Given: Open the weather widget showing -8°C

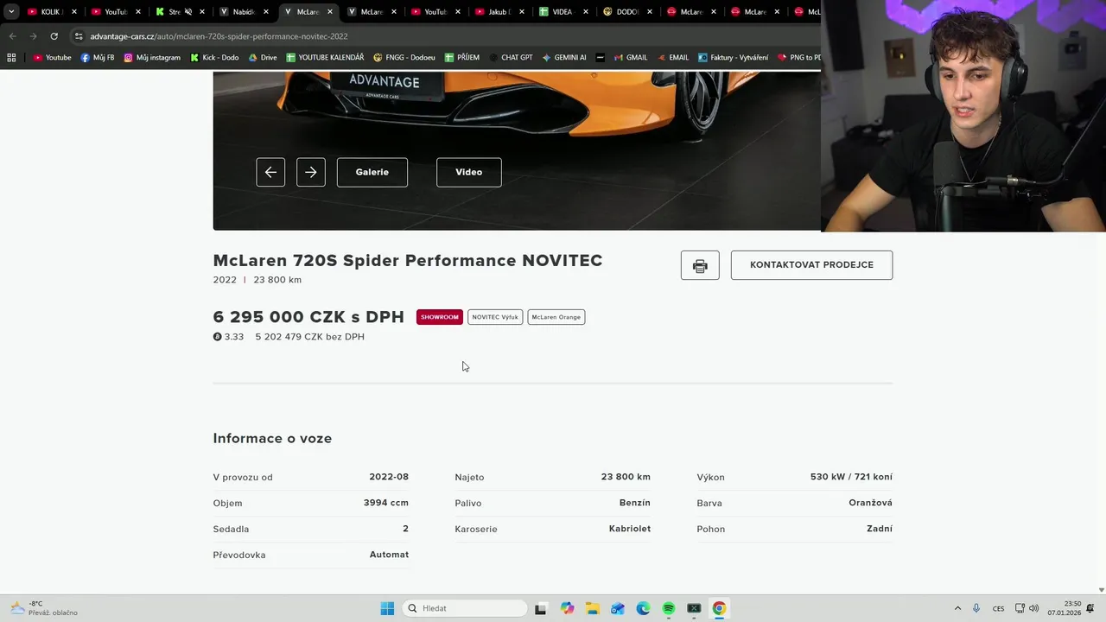Looking at the screenshot, I should tap(43, 608).
